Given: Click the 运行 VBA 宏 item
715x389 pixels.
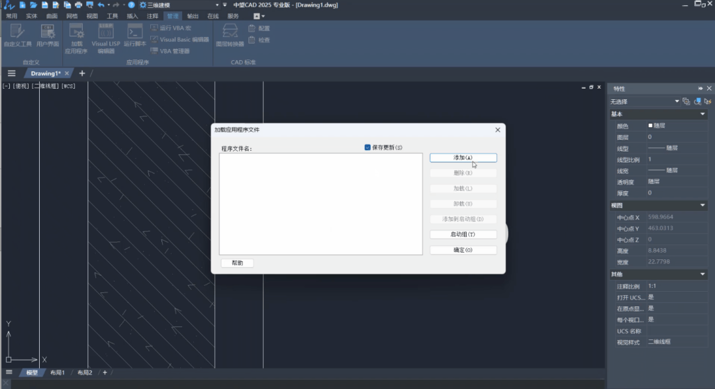Looking at the screenshot, I should (x=171, y=28).
